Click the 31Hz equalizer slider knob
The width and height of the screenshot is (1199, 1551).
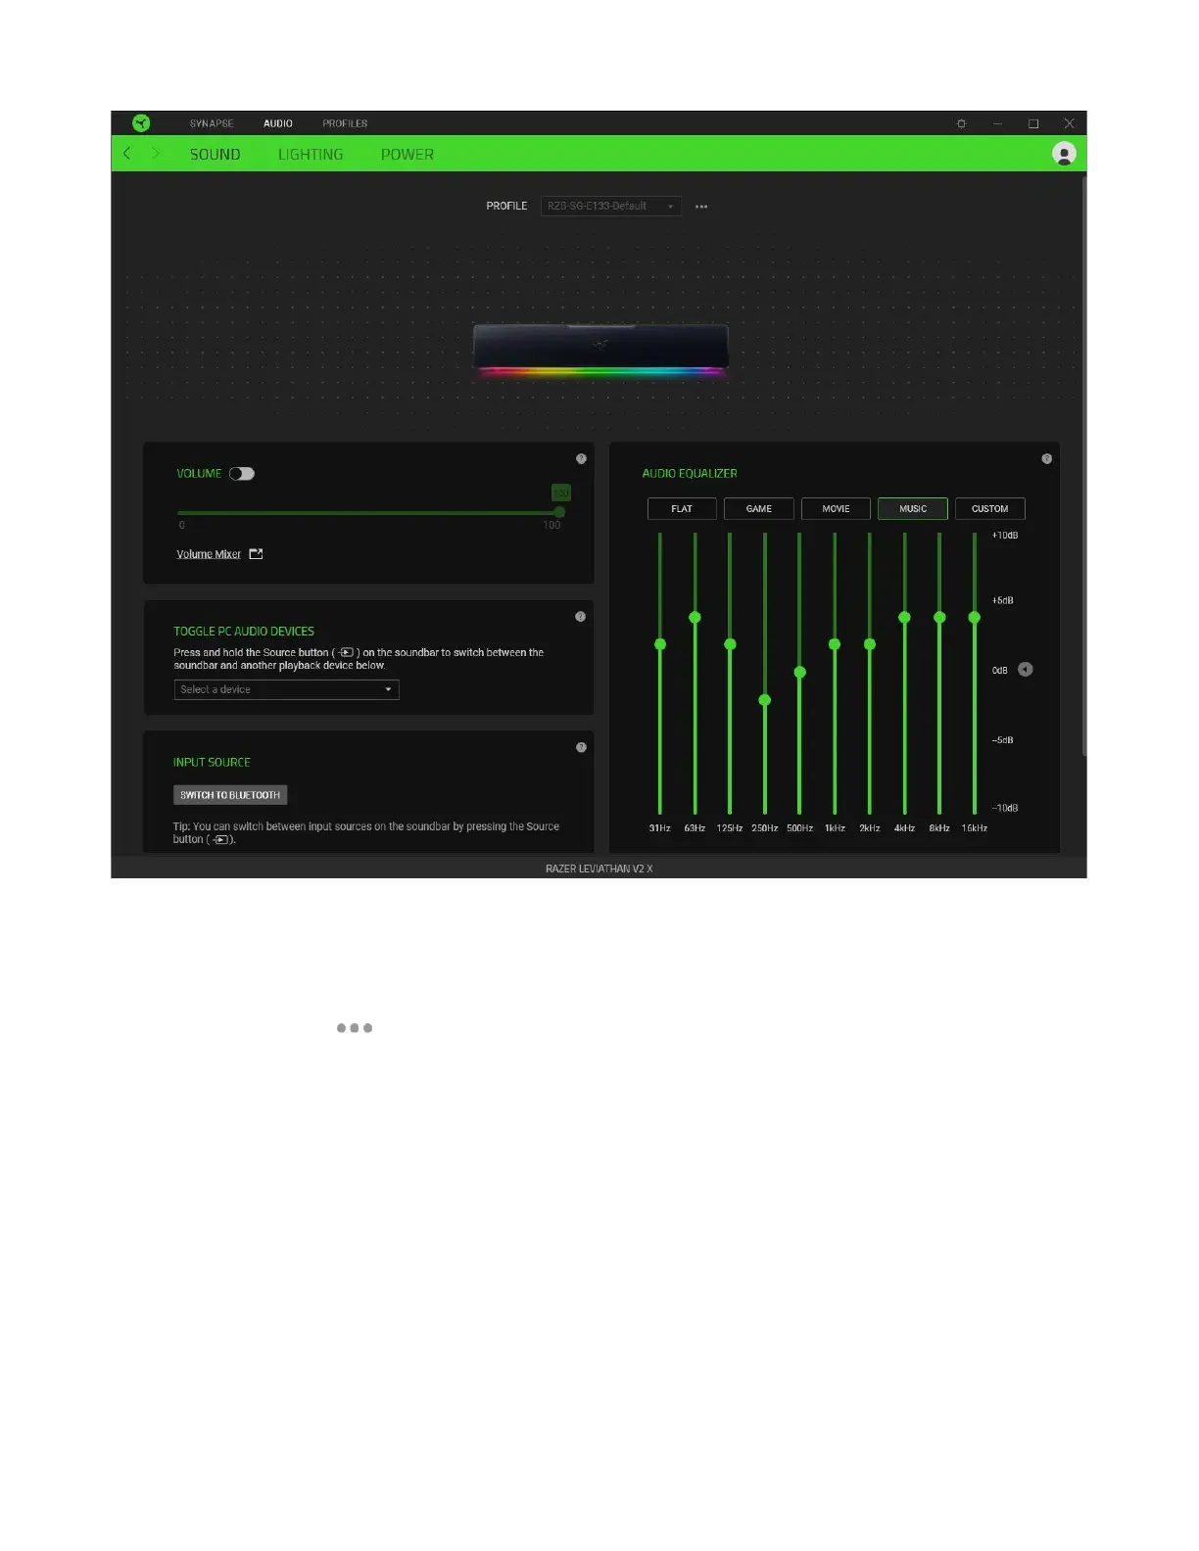click(x=660, y=644)
